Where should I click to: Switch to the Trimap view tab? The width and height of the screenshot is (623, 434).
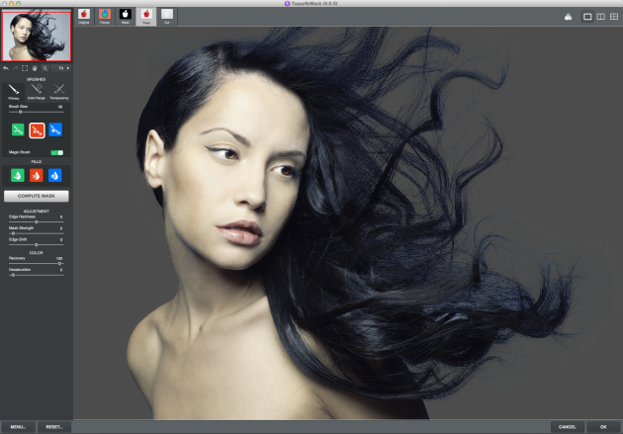pos(105,17)
